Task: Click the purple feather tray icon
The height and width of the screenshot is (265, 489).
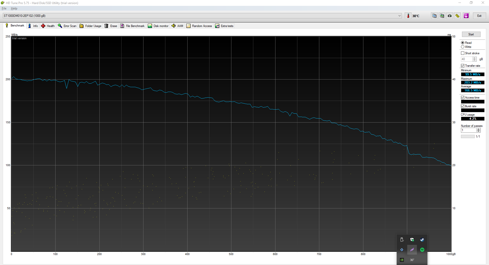Action: pyautogui.click(x=412, y=250)
